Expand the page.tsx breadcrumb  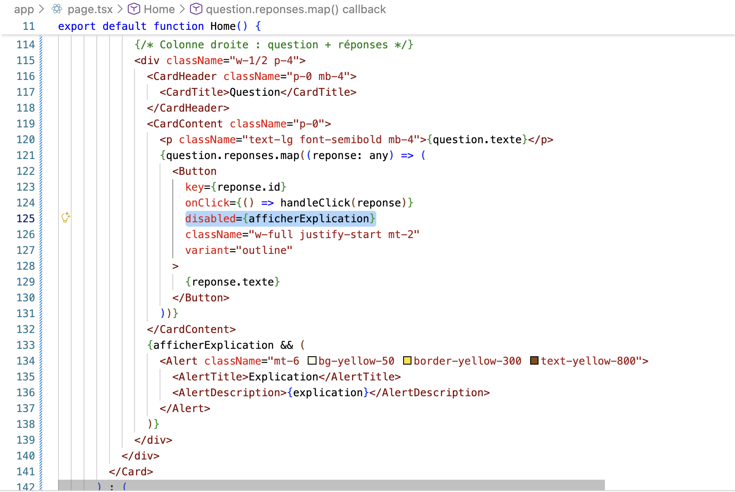coord(90,9)
